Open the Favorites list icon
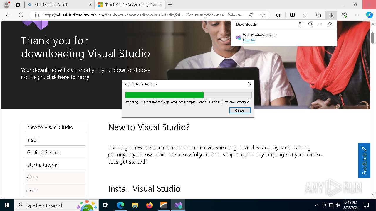 click(305, 15)
